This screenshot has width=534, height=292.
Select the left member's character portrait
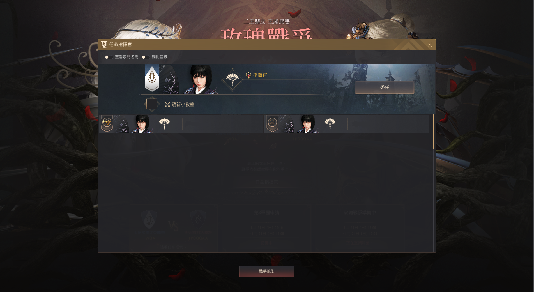(x=142, y=124)
